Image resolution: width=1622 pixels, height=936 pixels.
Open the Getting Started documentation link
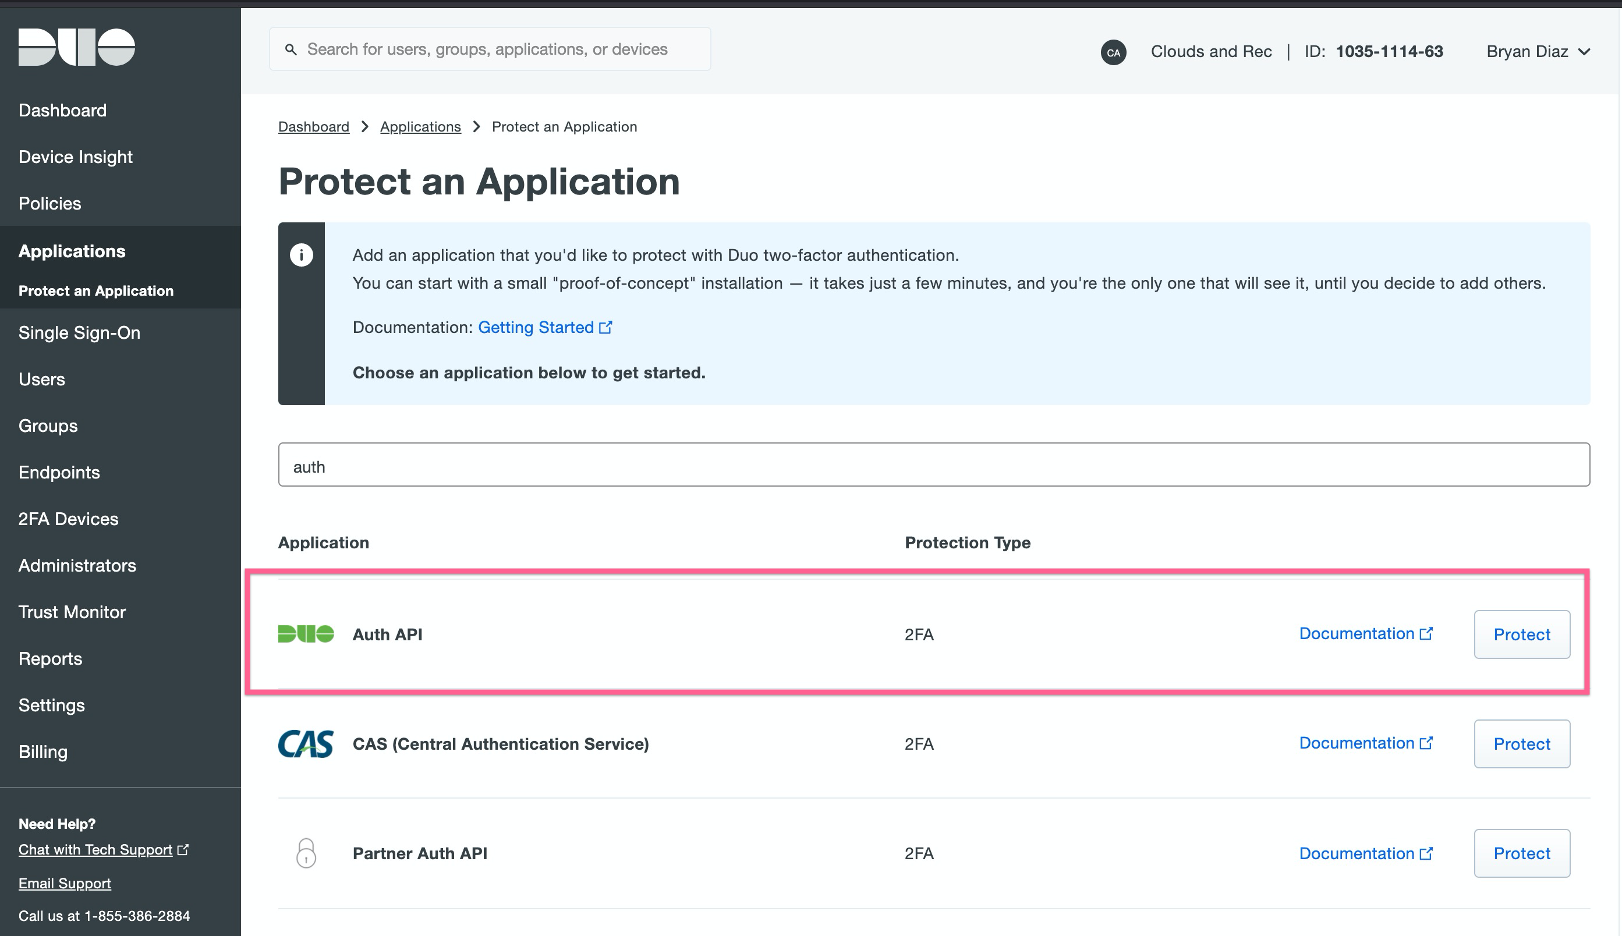coord(537,327)
